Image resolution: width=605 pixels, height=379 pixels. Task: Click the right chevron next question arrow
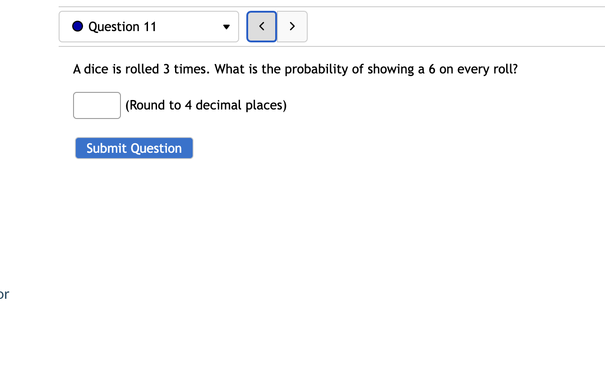tap(292, 26)
